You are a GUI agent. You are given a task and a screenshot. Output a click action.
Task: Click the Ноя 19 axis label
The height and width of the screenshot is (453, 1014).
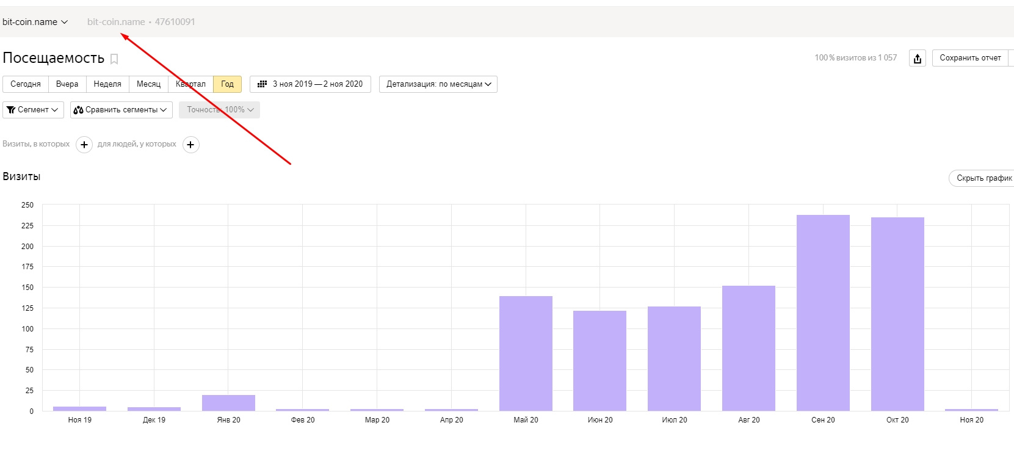click(x=80, y=420)
